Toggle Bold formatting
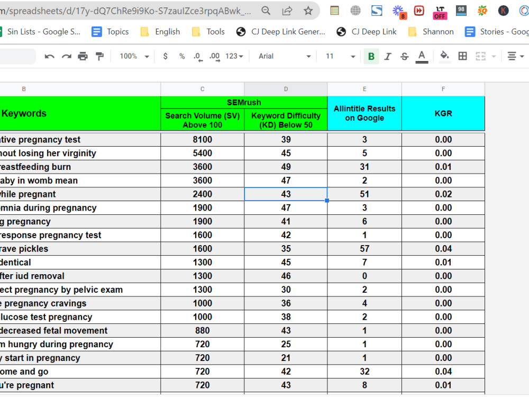 371,57
